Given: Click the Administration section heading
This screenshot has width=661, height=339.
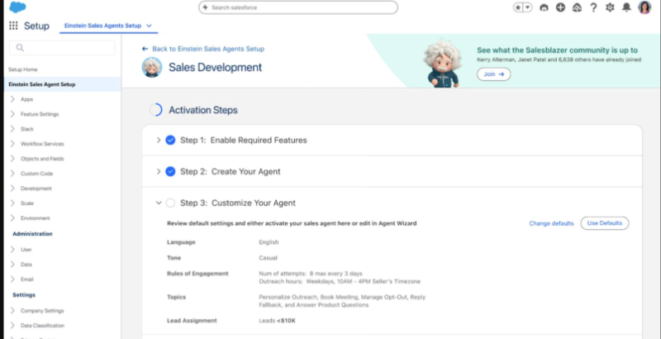Looking at the screenshot, I should pyautogui.click(x=32, y=234).
